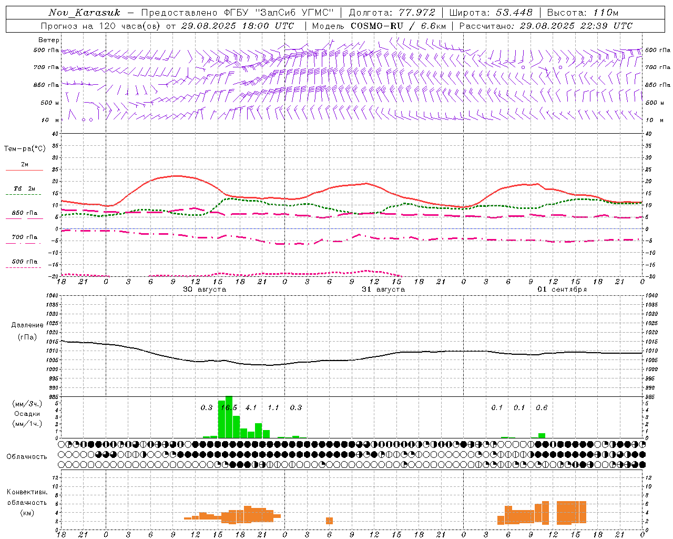Click the 'Тем-ра(°C)' temperature label
Viewport: 673px width, 539px height.
(x=25, y=149)
